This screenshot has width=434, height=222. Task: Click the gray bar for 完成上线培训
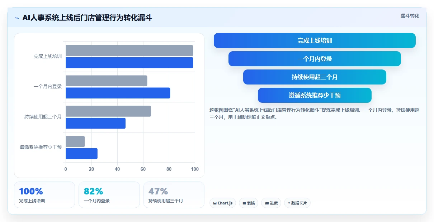point(129,50)
